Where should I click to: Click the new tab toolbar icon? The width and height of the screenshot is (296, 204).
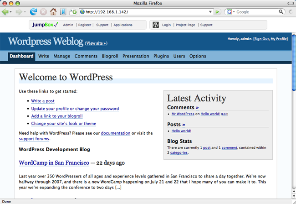[x=73, y=12]
